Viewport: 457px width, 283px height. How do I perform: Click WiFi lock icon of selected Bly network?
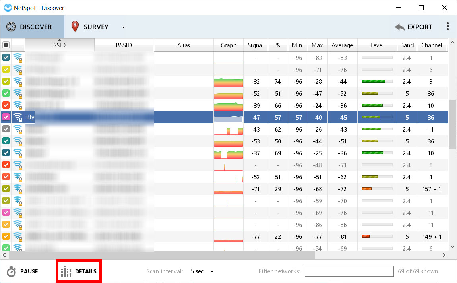coord(18,118)
